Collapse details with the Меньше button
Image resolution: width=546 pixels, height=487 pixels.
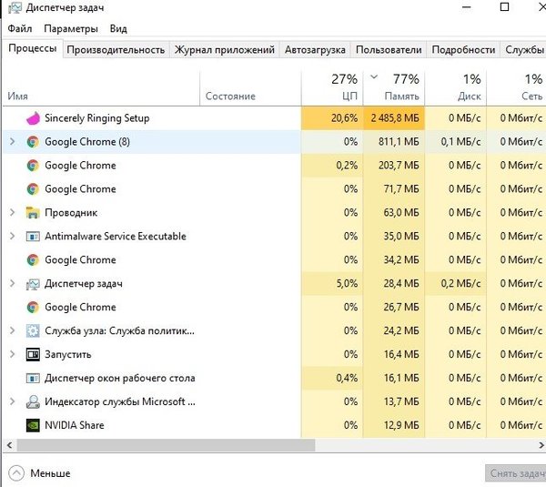(40, 473)
